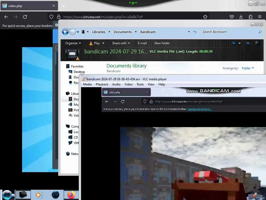Open the VLC Playback menu
The image size is (266, 200).
pos(102,84)
